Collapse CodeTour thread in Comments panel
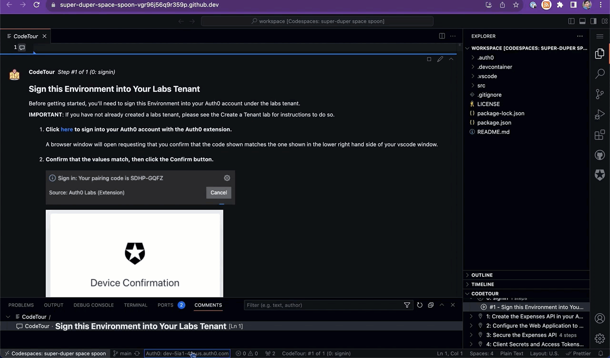Screen dimensions: 610x358 (x=8, y=317)
